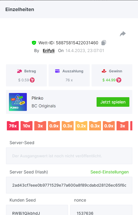Click the Einzelheiten header title
138x215 pixels.
20,10
